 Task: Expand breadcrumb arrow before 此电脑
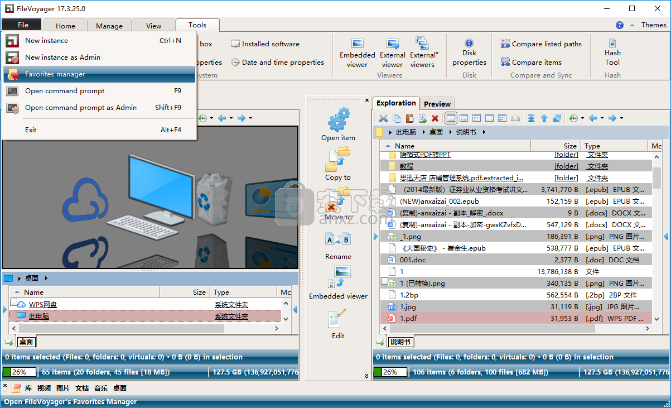pyautogui.click(x=390, y=132)
